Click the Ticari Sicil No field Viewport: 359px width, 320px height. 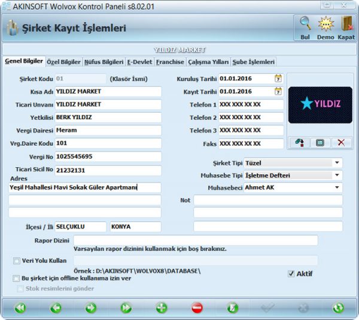point(108,170)
